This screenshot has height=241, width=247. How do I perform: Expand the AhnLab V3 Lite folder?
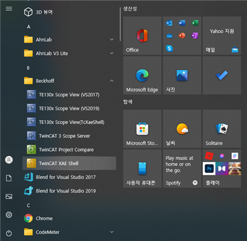(69, 53)
